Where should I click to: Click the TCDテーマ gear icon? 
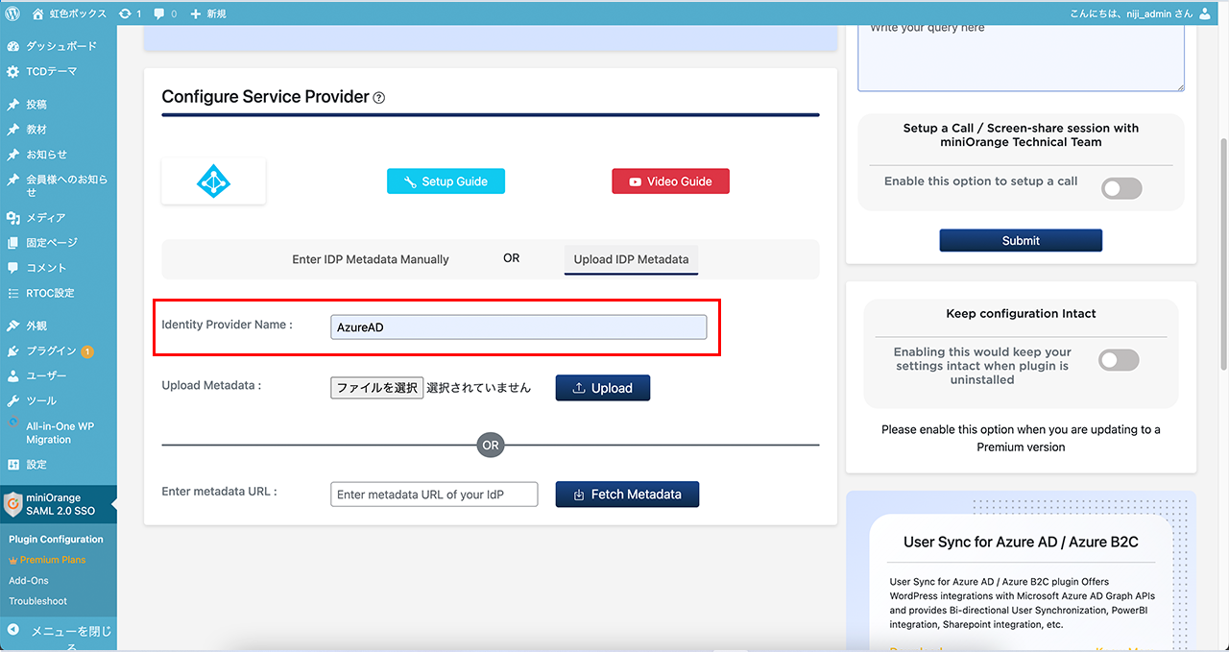click(x=12, y=71)
